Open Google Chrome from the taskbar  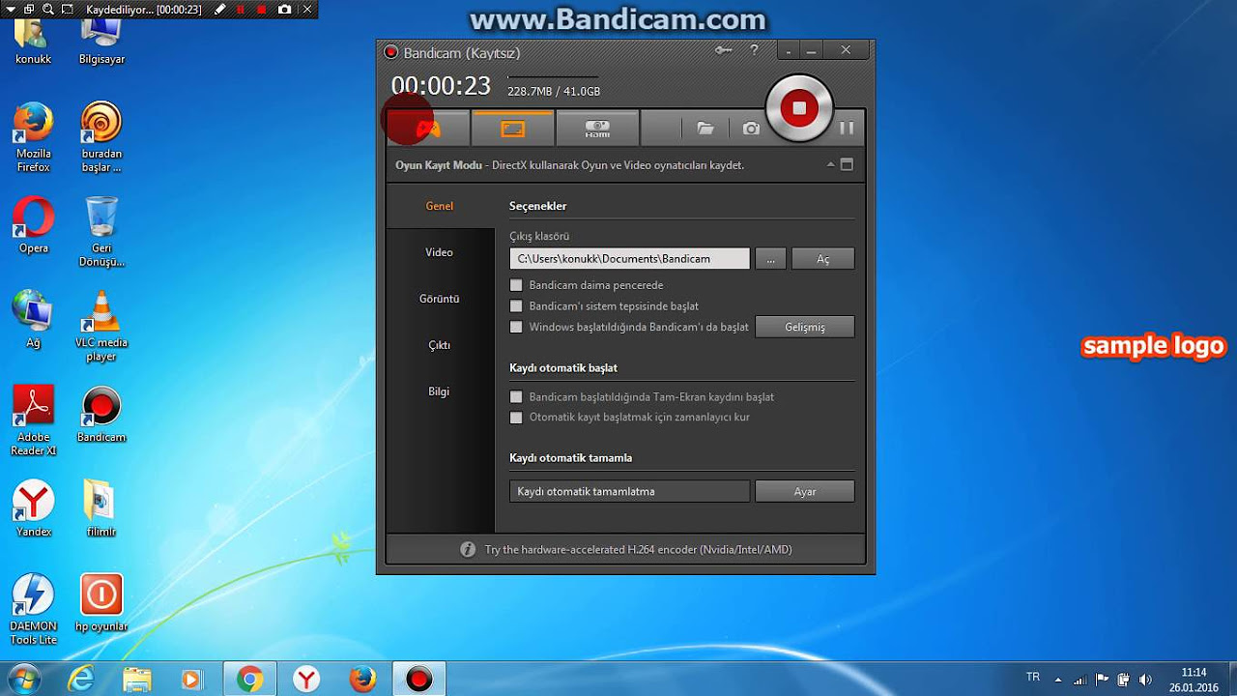tap(249, 680)
